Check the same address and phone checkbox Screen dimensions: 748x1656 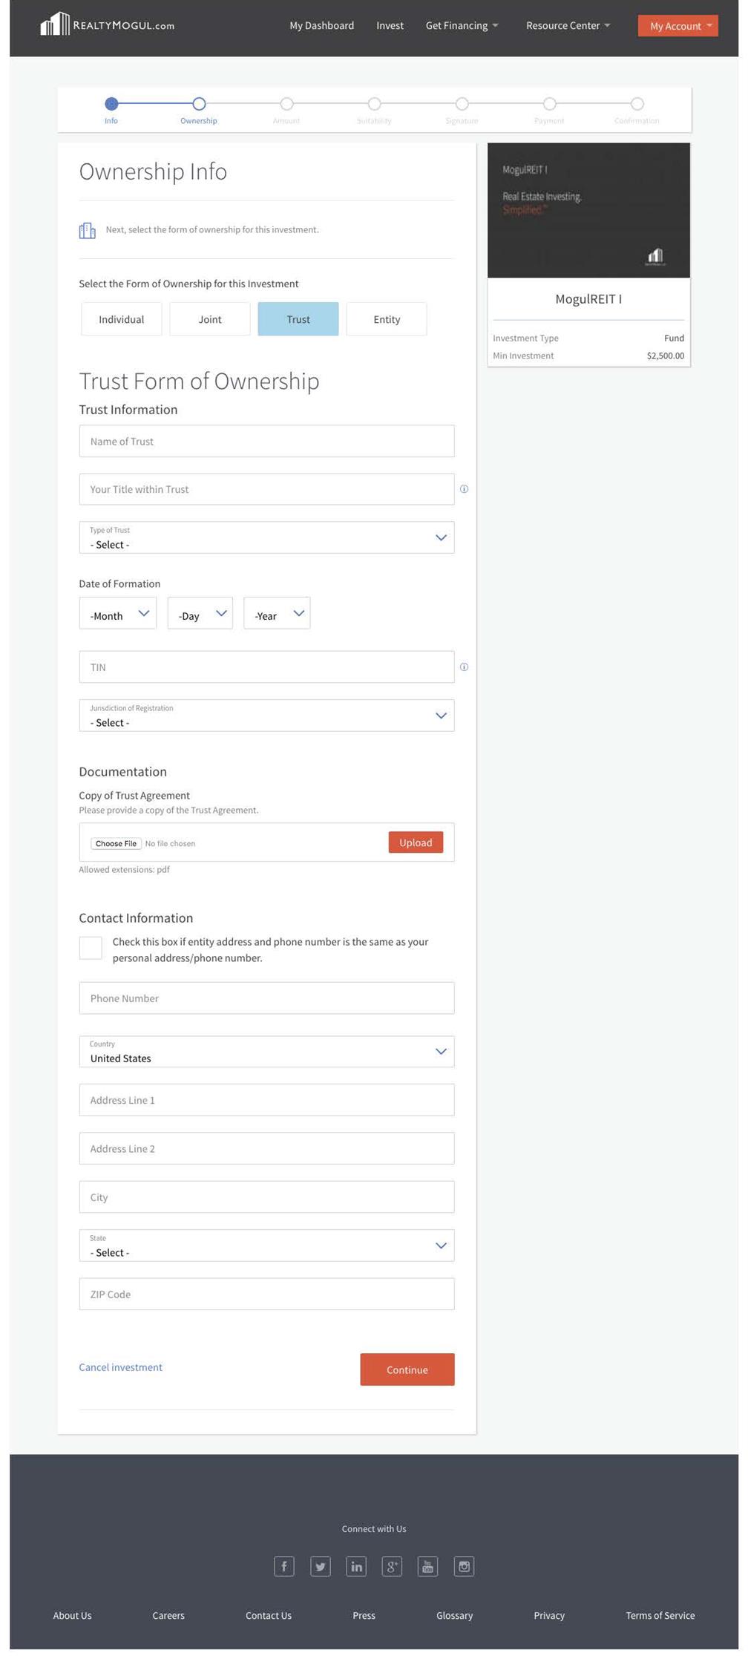click(x=91, y=947)
